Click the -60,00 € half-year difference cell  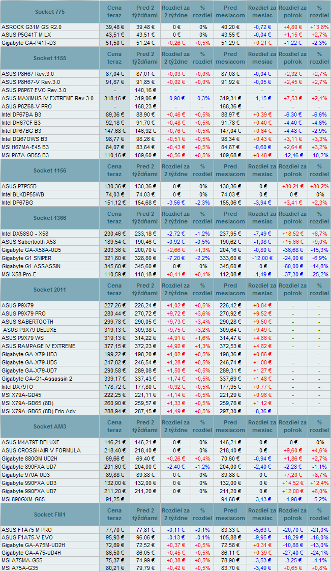click(x=293, y=266)
